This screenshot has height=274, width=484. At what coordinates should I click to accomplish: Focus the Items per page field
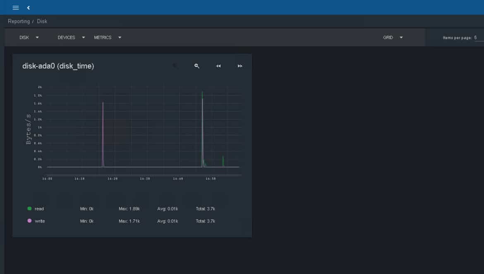point(479,38)
